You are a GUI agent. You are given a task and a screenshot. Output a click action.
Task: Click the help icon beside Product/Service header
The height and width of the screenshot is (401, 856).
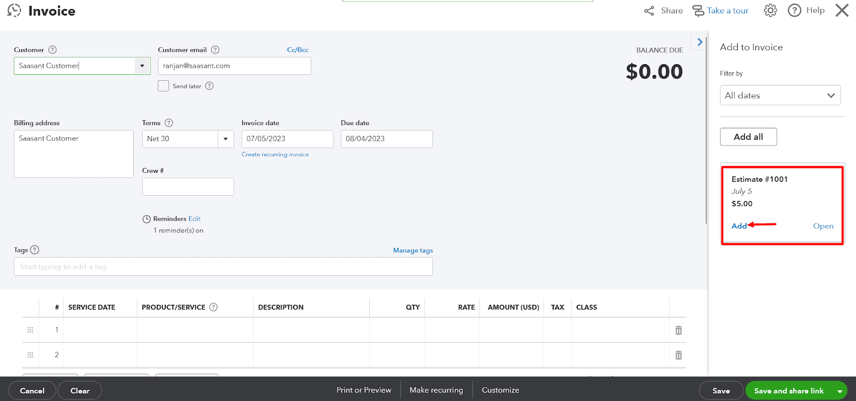pyautogui.click(x=213, y=307)
